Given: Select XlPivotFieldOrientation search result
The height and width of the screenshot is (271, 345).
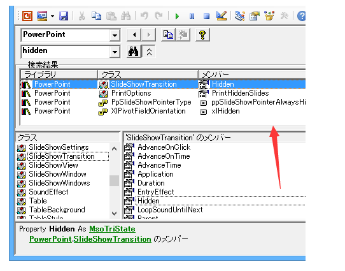Looking at the screenshot, I should [x=148, y=111].
